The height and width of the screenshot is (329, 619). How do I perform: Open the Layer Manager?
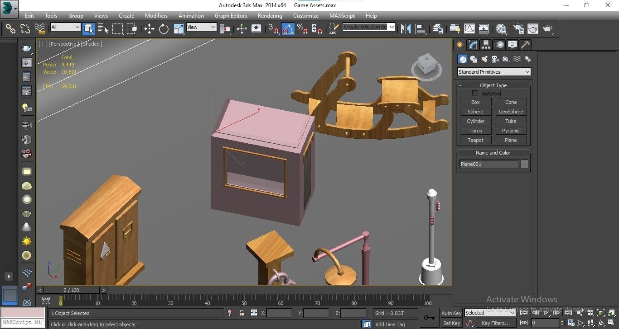[437, 29]
